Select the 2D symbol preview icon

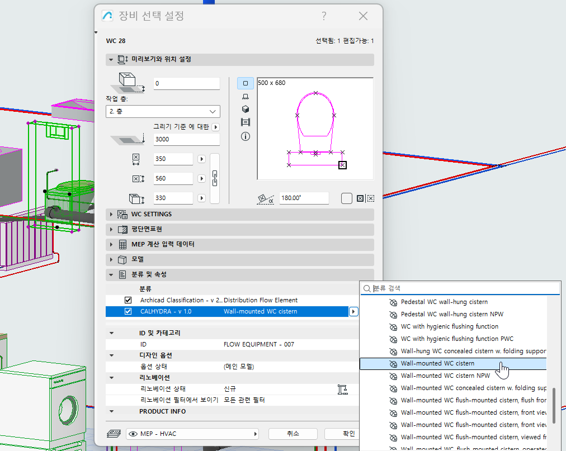tap(245, 83)
